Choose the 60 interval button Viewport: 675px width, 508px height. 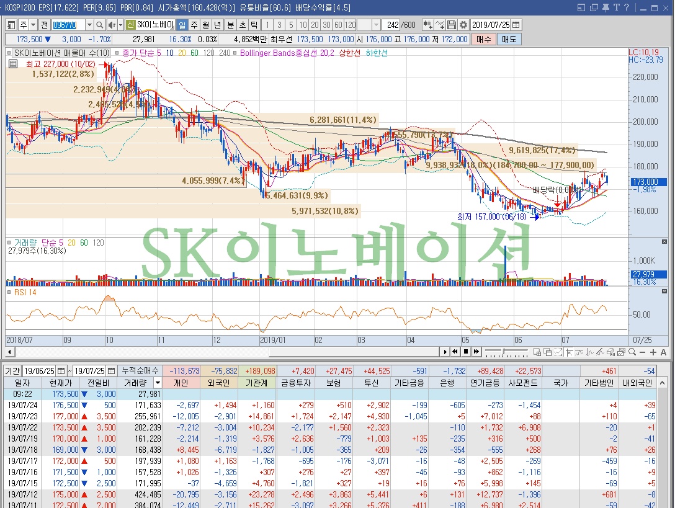coord(338,25)
